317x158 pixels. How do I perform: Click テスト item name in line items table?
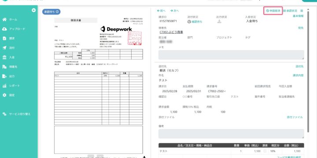pyautogui.click(x=163, y=151)
